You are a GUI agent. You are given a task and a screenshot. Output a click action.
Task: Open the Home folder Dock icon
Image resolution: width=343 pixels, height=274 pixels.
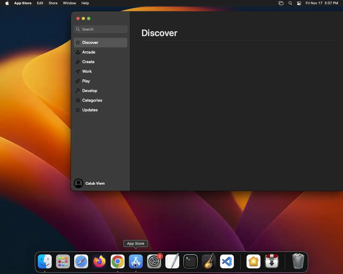click(253, 261)
